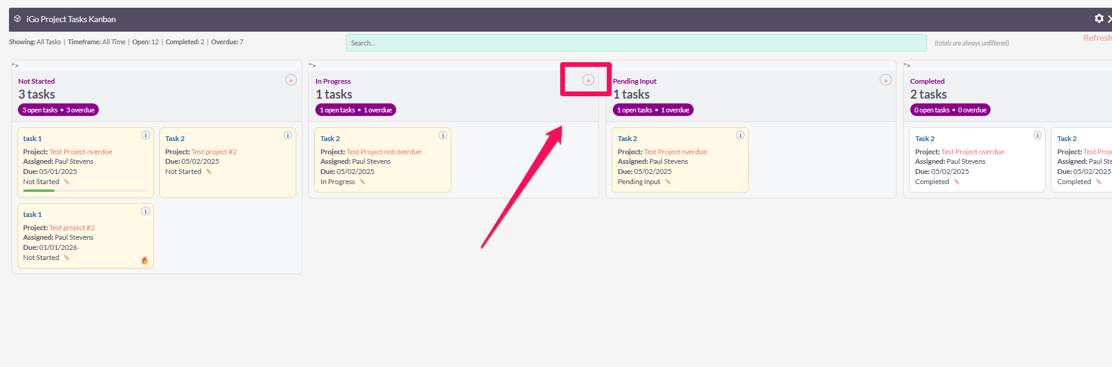Click the info icon on In Progress Task 2

(443, 135)
